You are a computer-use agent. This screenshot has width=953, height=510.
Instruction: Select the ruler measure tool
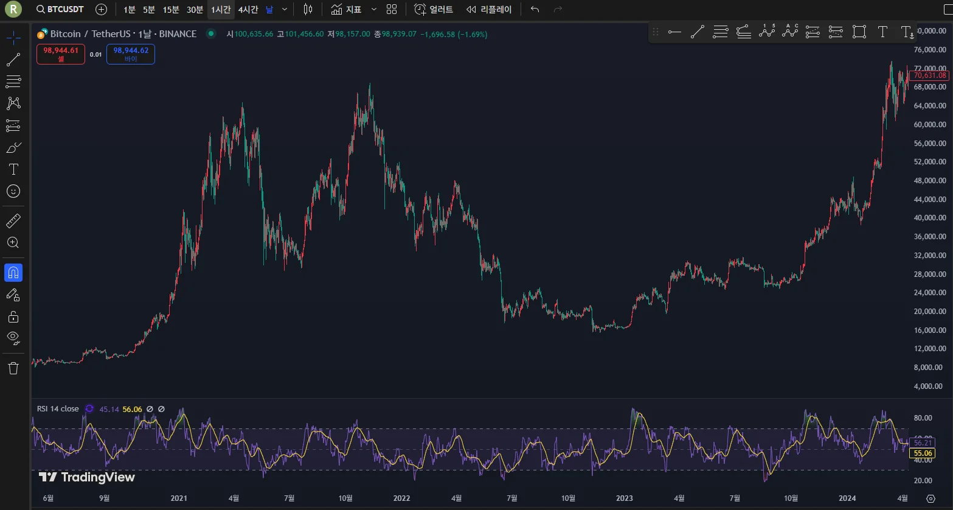pos(13,220)
